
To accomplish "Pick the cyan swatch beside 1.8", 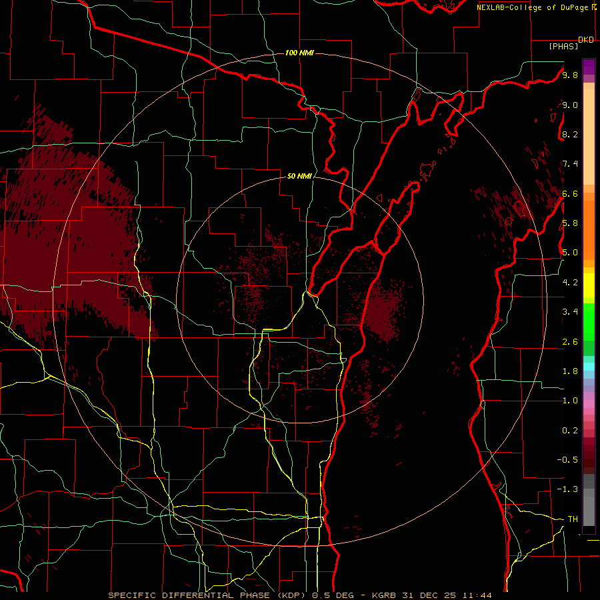I will point(589,367).
